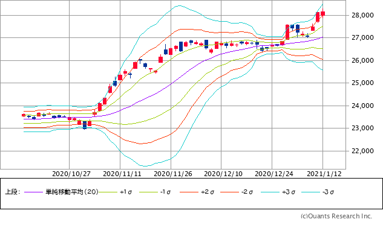Click the 22,000 price axis label
The height and width of the screenshot is (225, 383).
[362, 151]
